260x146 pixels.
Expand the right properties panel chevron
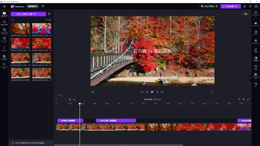pyautogui.click(x=250, y=78)
